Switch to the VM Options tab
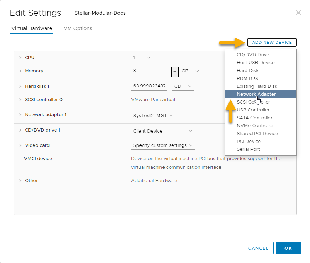This screenshot has width=310, height=263. pyautogui.click(x=78, y=28)
